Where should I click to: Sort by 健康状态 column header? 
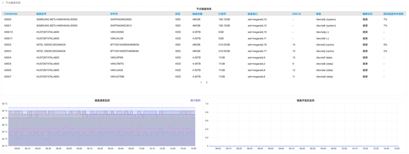[x=367, y=14]
